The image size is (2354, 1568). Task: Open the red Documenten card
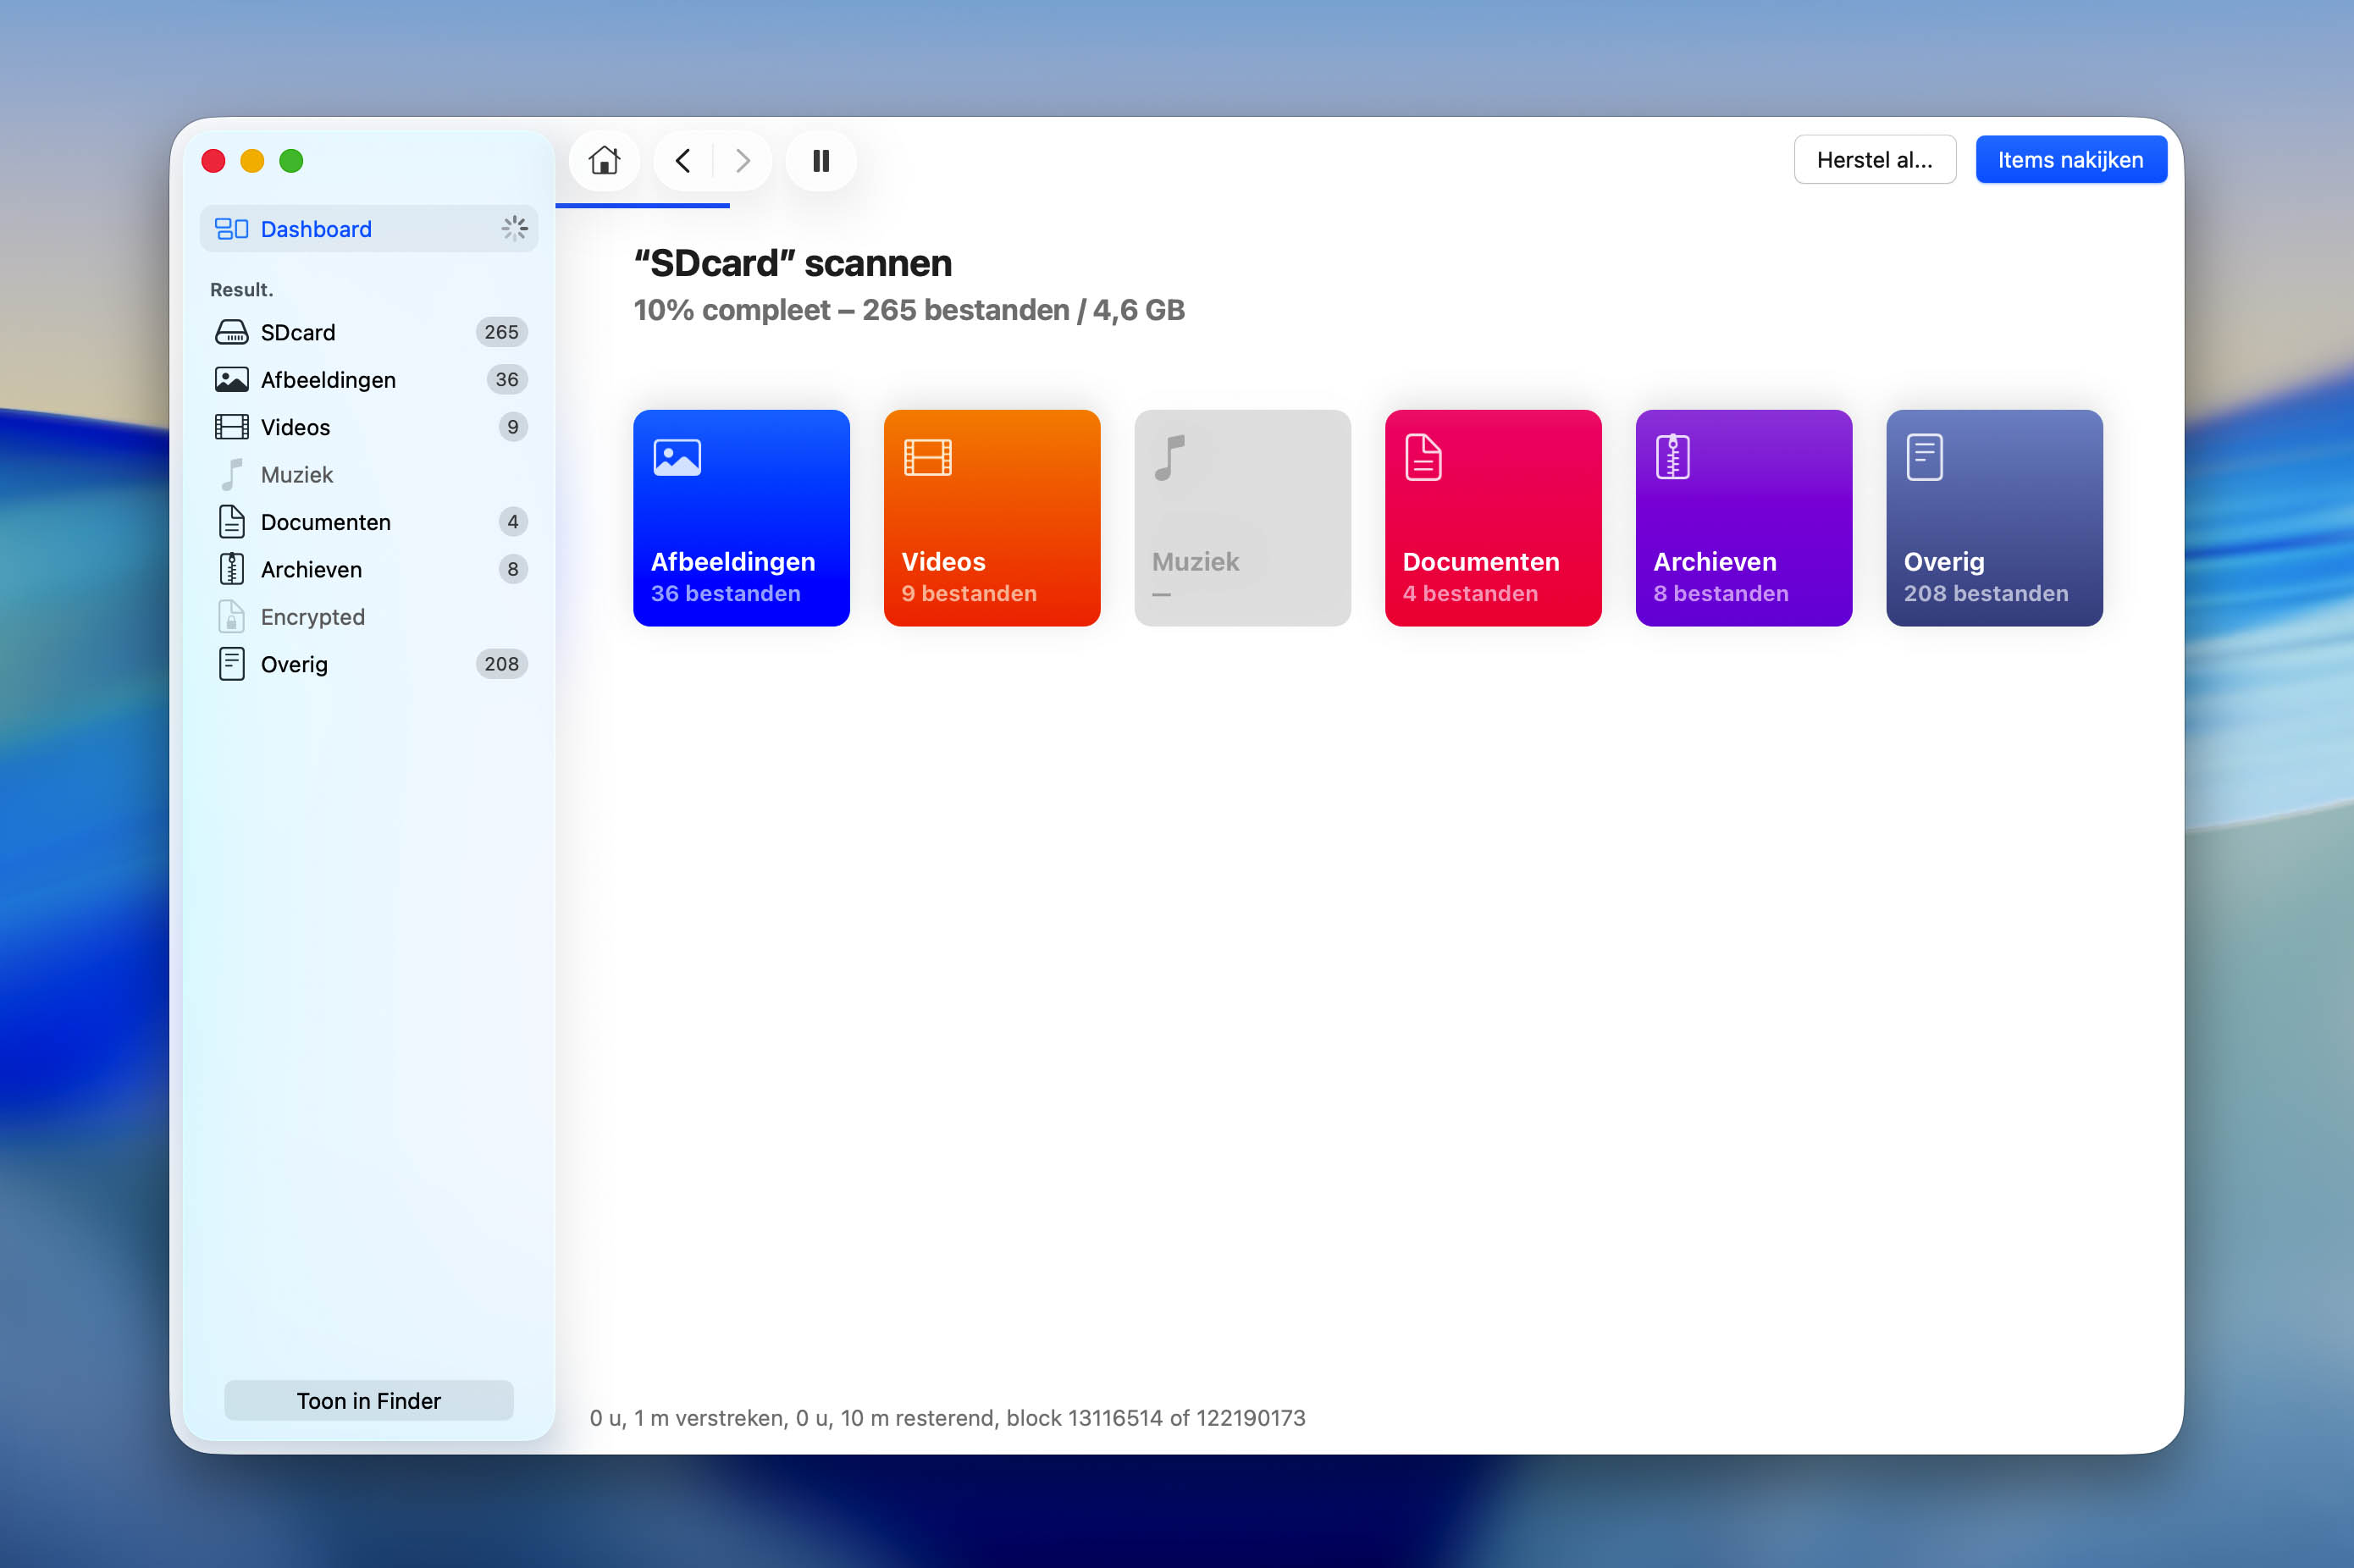point(1493,518)
